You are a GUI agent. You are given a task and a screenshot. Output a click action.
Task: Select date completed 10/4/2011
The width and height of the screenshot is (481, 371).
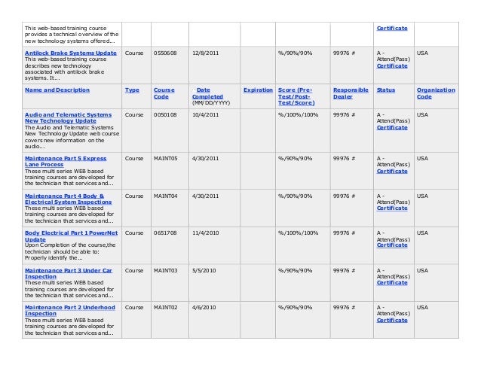pyautogui.click(x=205, y=115)
